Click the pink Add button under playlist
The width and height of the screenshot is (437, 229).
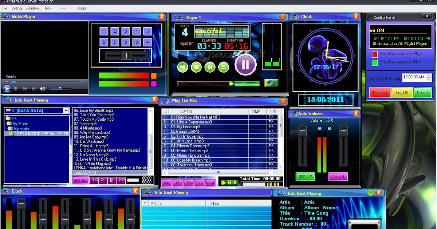pos(166,183)
